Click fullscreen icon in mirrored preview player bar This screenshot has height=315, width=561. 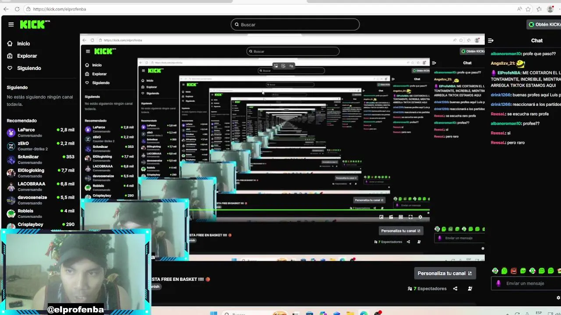point(410,217)
